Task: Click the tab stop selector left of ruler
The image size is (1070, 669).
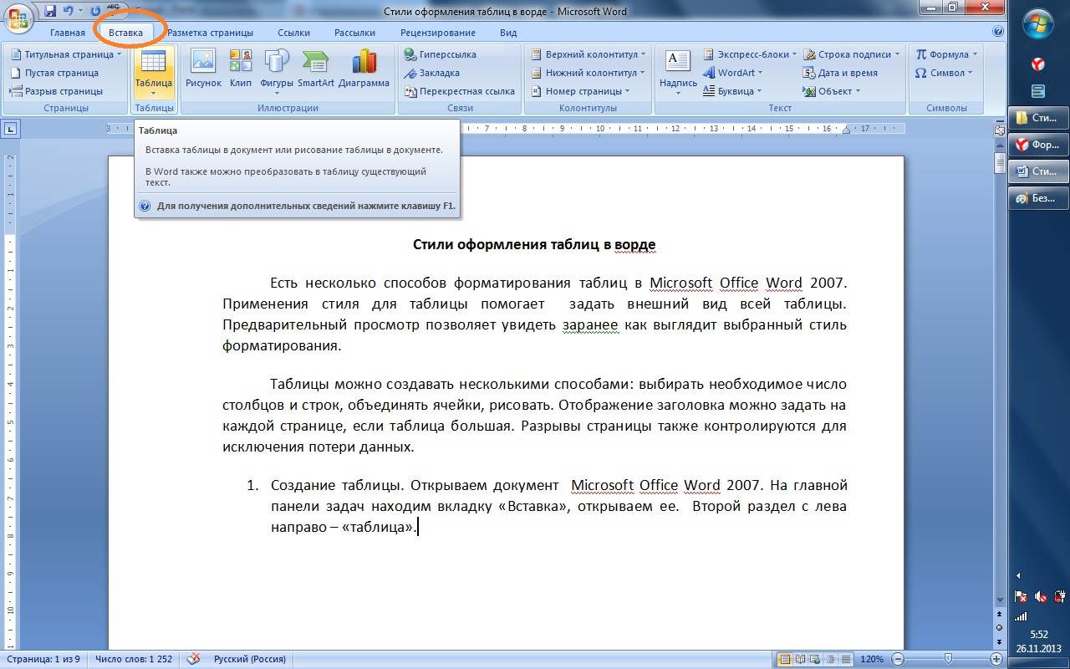Action: coord(10,129)
